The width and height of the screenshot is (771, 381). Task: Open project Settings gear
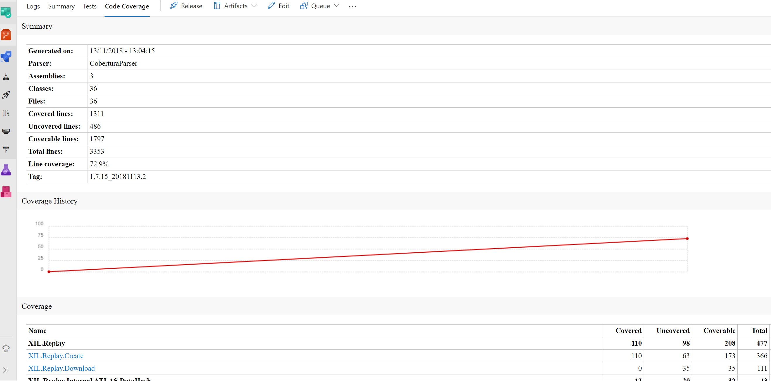coord(6,348)
